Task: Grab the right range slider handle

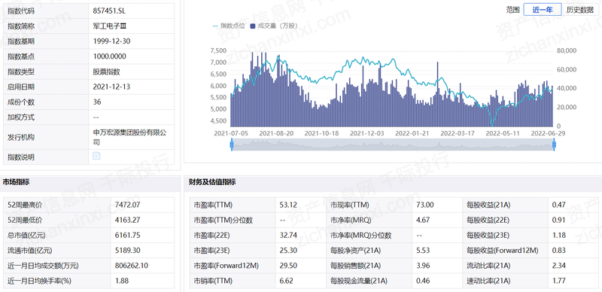Action: pos(554,144)
